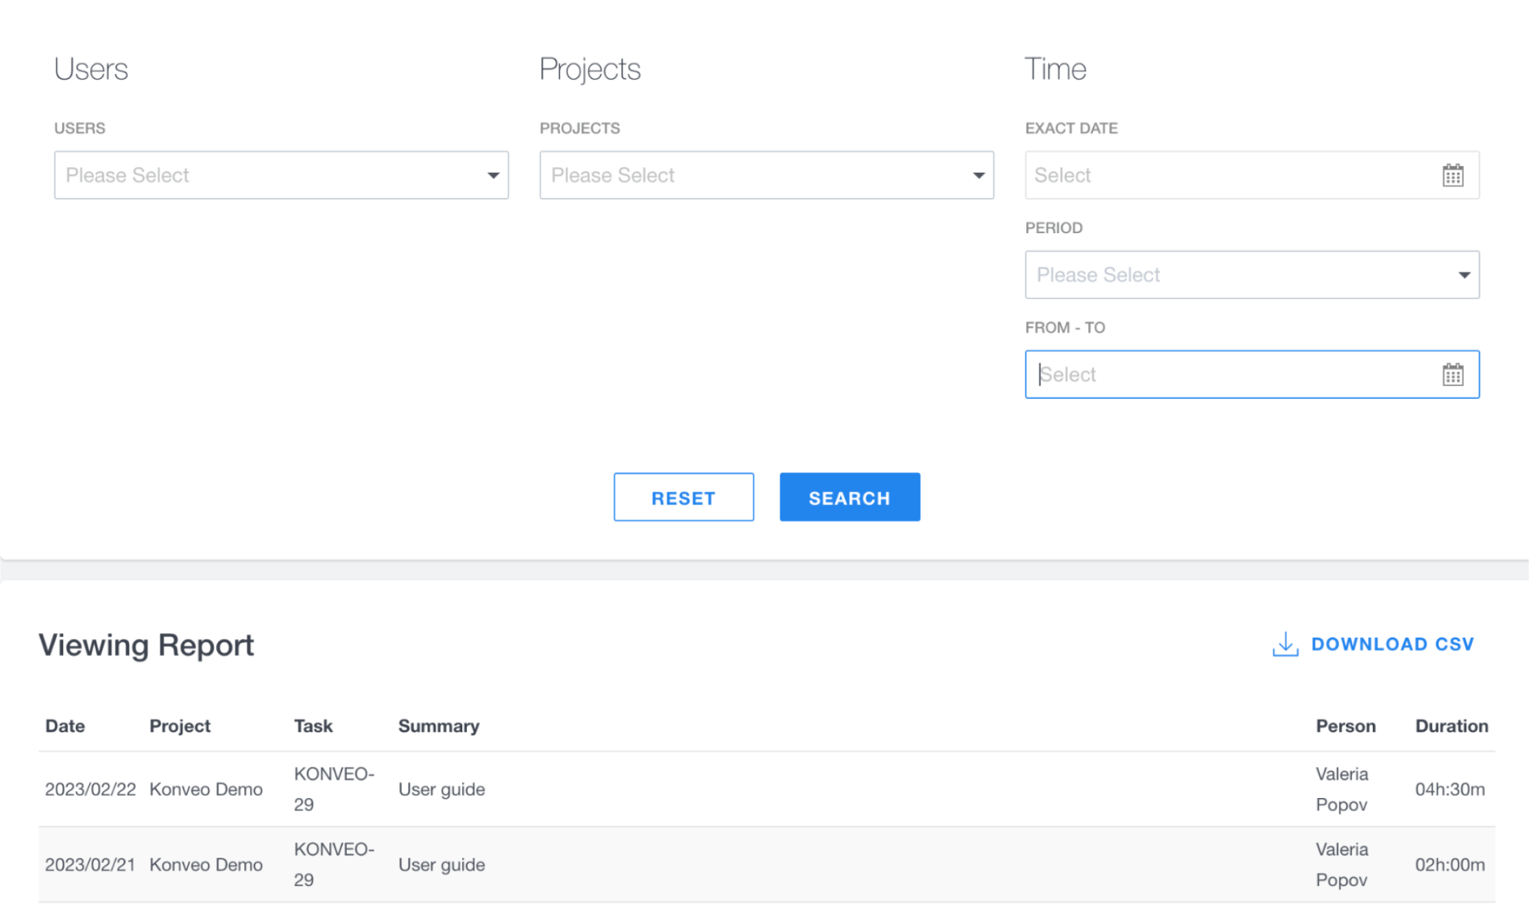Click the download arrow icon

pos(1285,644)
